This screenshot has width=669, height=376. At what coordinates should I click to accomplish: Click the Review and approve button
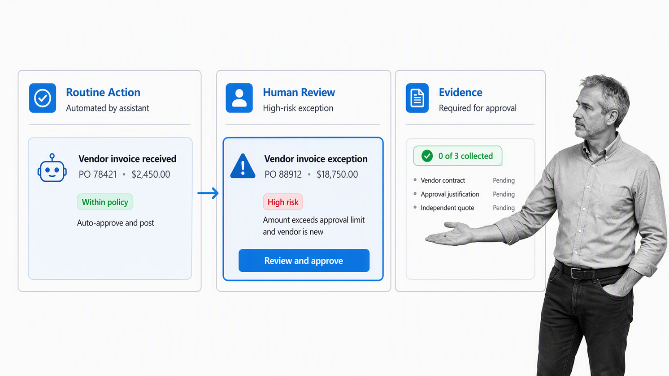click(304, 261)
